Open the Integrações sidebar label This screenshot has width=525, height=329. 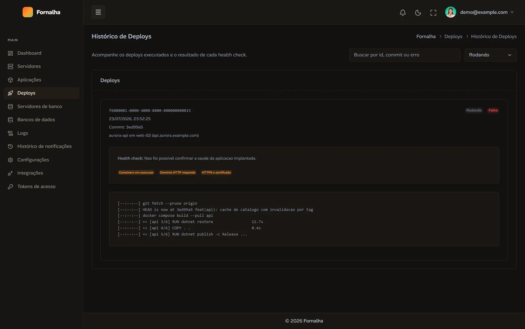click(30, 173)
